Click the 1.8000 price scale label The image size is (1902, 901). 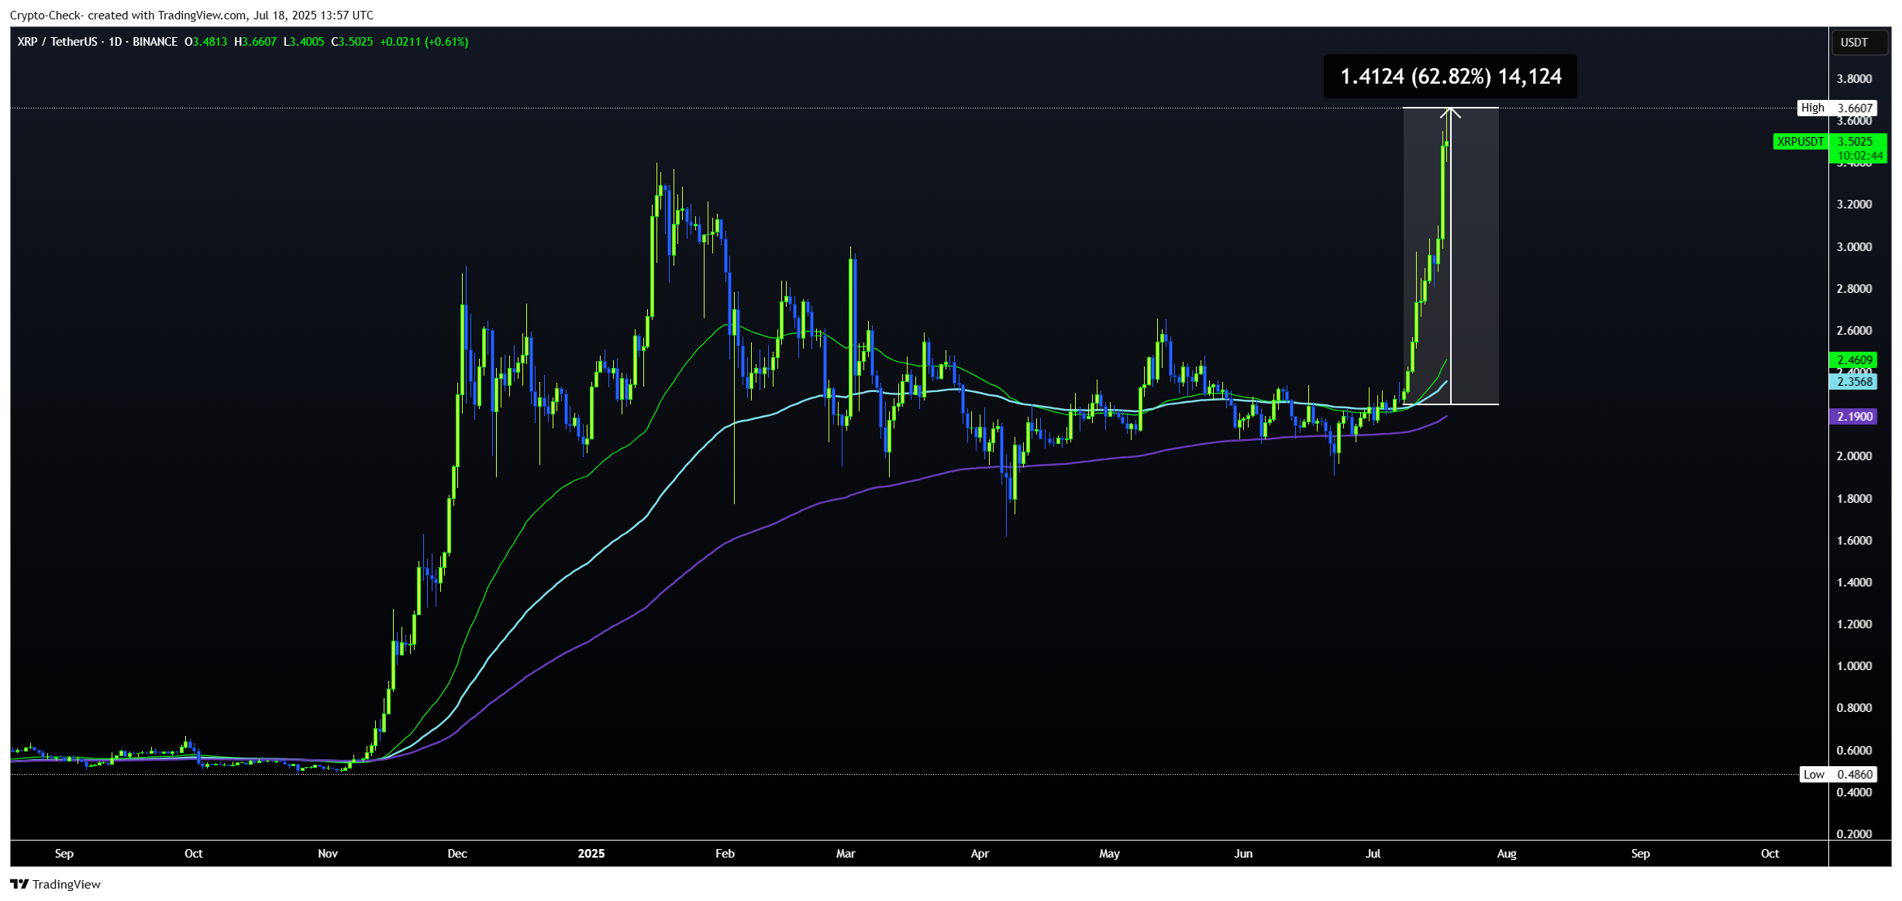point(1854,498)
